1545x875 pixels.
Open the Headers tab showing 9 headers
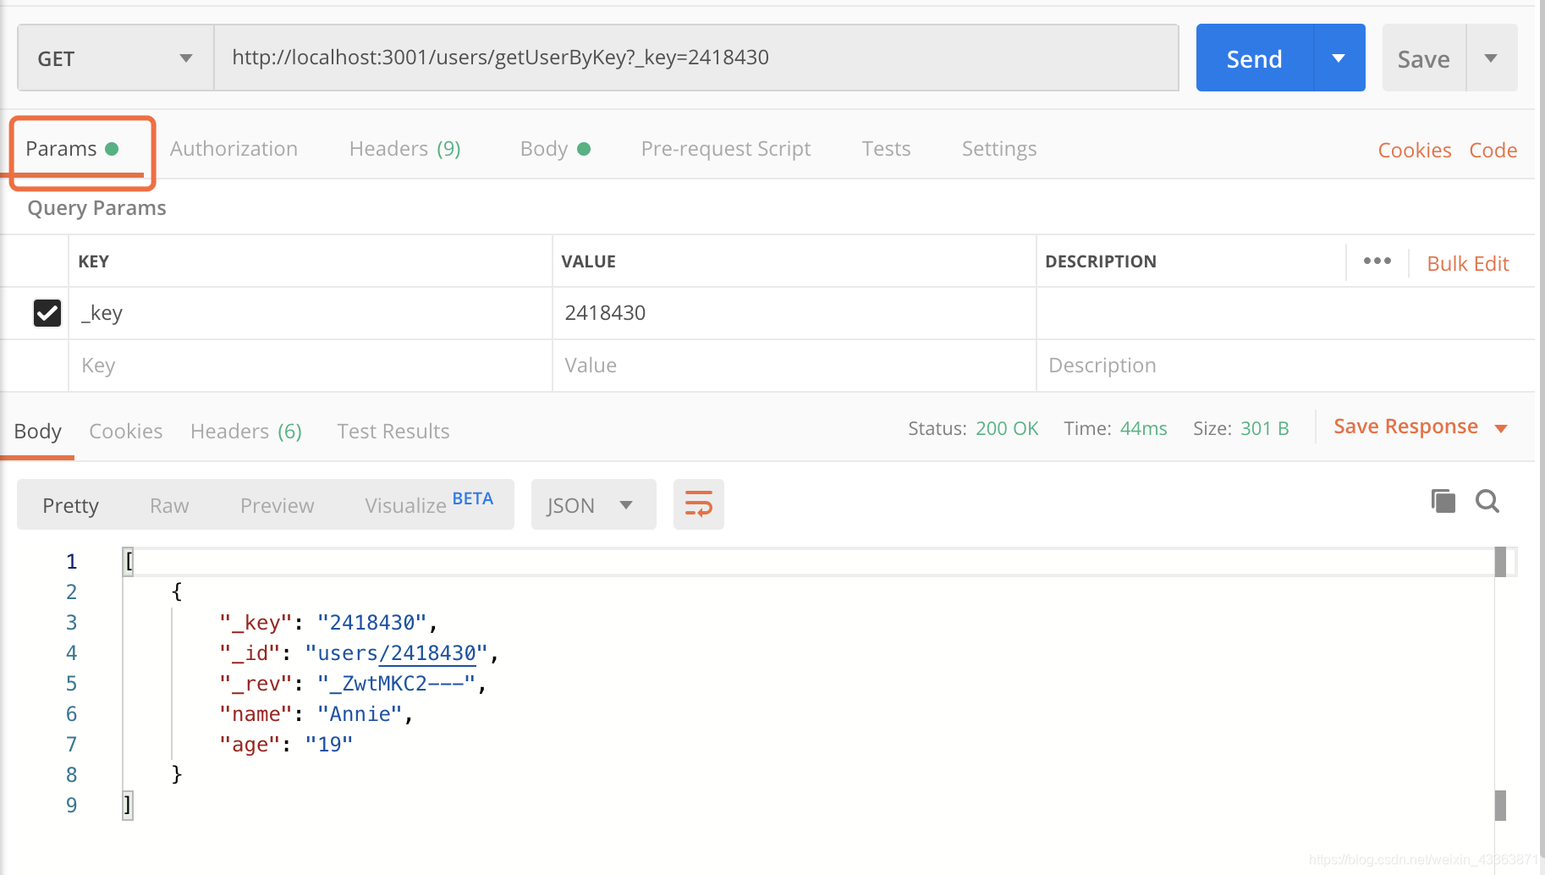(x=404, y=148)
